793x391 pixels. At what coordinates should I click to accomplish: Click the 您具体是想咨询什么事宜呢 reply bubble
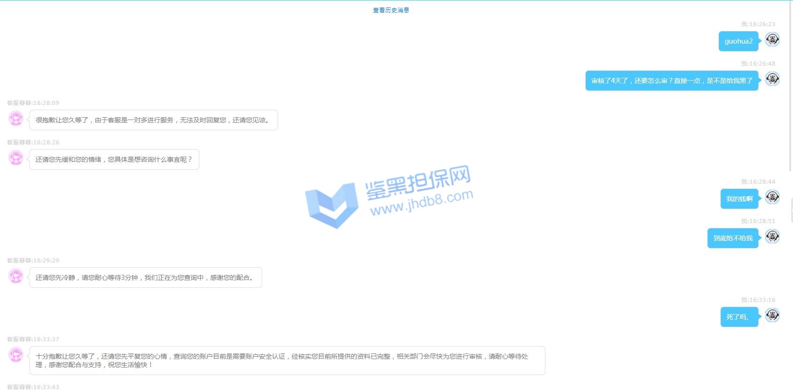114,159
